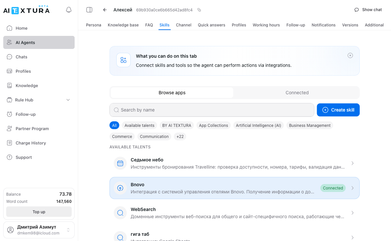
Task: Select the Browse apps segment
Action: point(172,93)
